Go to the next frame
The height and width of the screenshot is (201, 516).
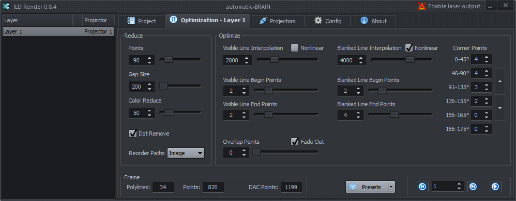point(473,187)
